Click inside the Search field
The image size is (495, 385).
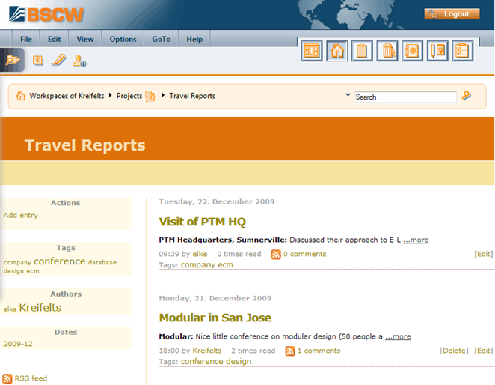[x=405, y=97]
